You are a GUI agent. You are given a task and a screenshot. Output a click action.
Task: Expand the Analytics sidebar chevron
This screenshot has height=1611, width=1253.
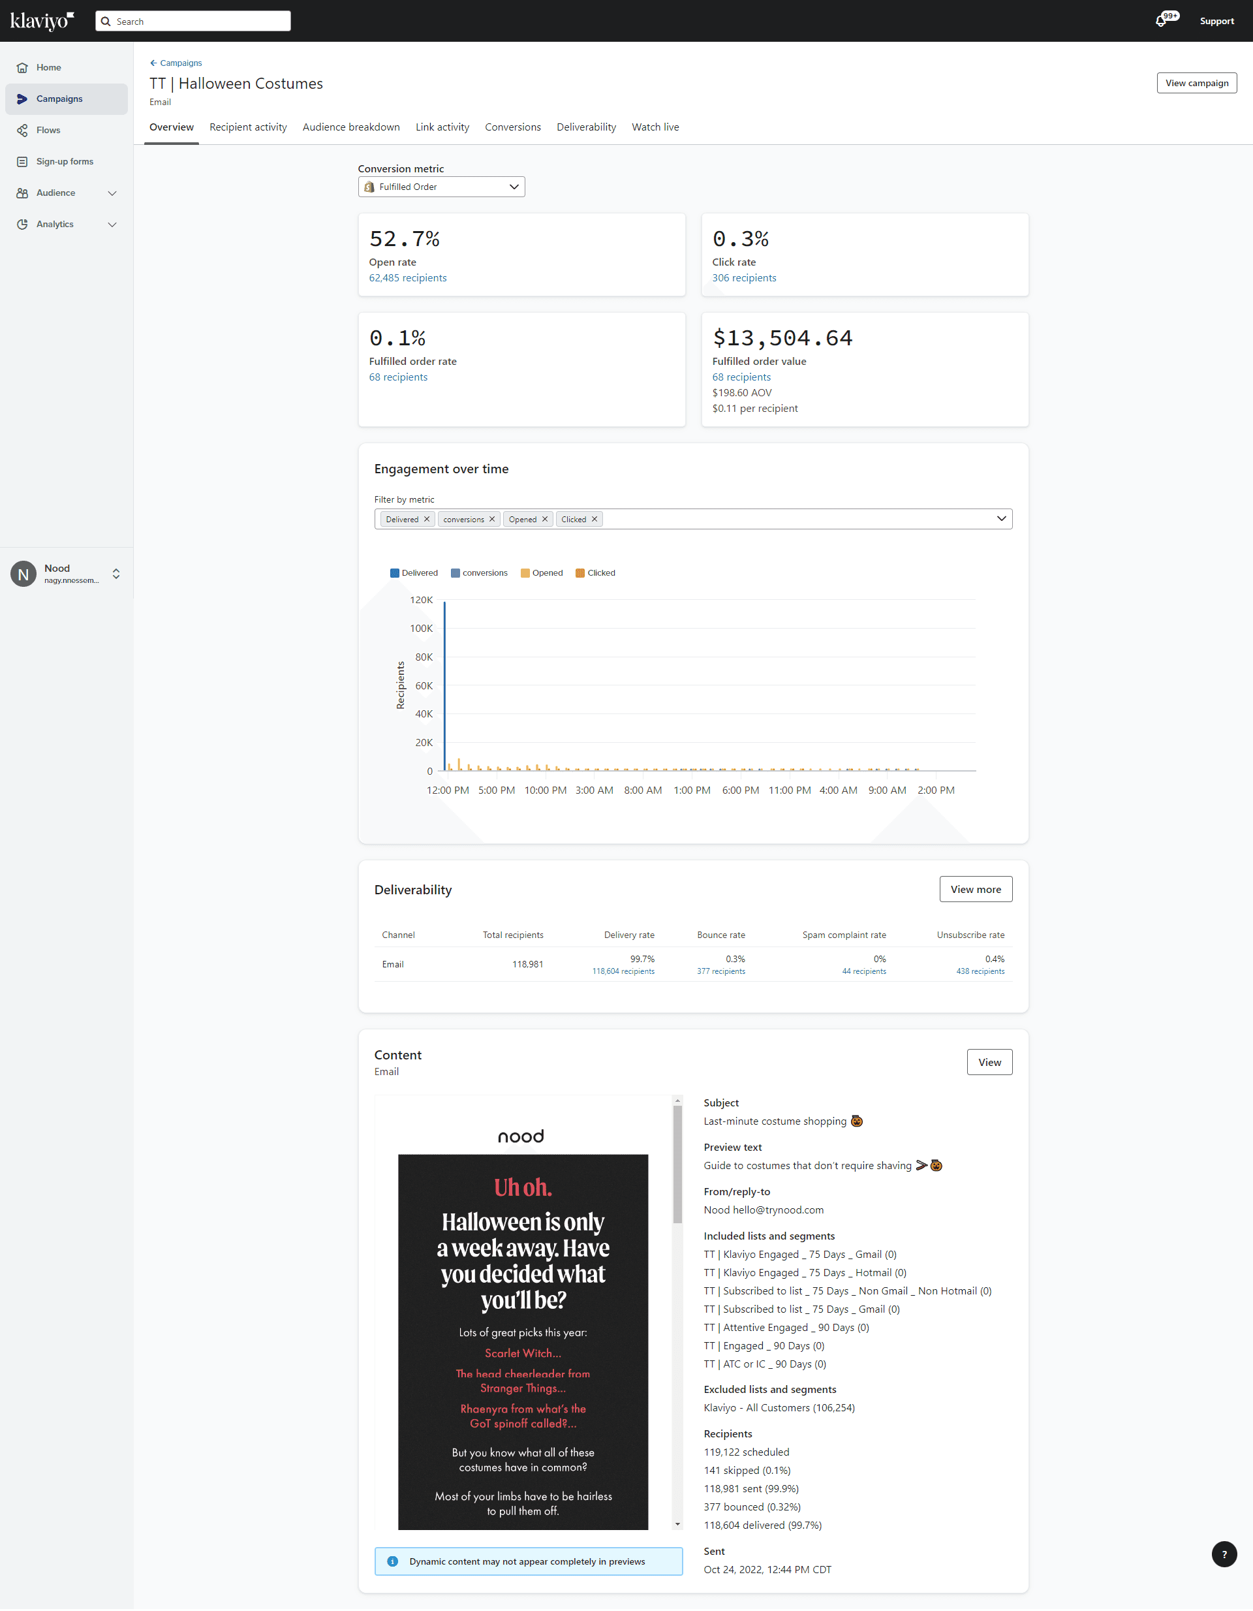pos(112,225)
